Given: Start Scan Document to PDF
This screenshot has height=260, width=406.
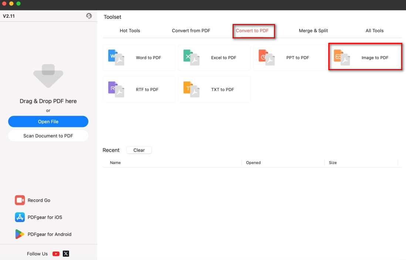Looking at the screenshot, I should click(48, 136).
